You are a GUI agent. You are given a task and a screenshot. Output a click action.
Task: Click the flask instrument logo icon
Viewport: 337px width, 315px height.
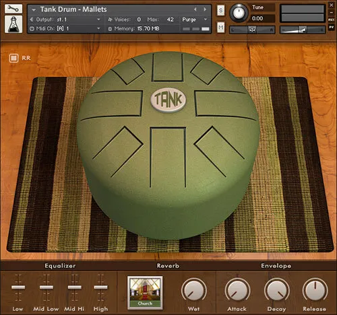13,24
